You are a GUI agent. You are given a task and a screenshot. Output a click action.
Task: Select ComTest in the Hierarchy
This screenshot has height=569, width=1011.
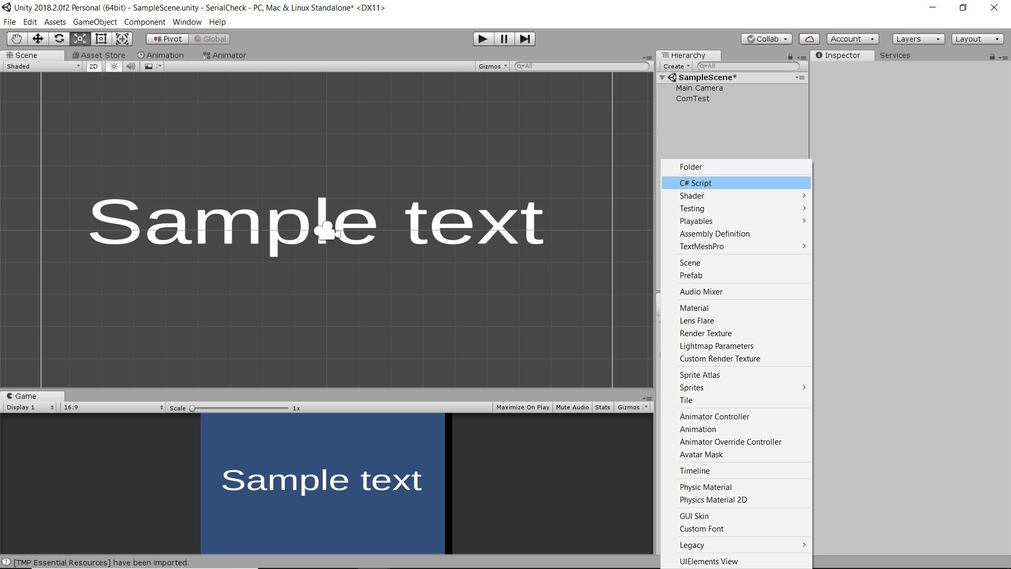pos(692,99)
